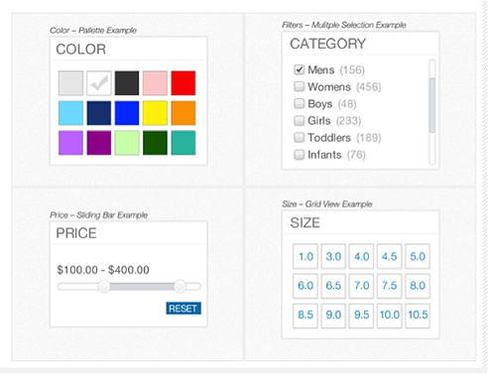The width and height of the screenshot is (488, 374).
Task: Choose size 7.0
Action: click(x=361, y=286)
